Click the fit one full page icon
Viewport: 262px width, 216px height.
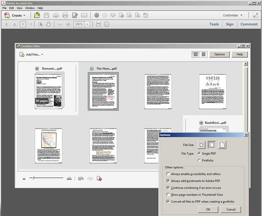[x=107, y=24]
